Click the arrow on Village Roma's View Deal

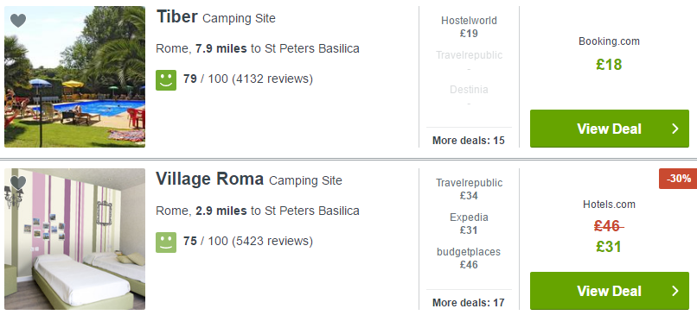pyautogui.click(x=675, y=291)
